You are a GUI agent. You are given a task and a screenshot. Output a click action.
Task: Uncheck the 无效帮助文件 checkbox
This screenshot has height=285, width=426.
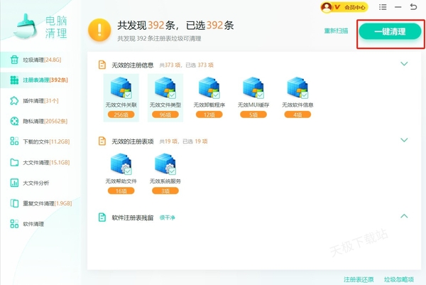click(x=129, y=171)
